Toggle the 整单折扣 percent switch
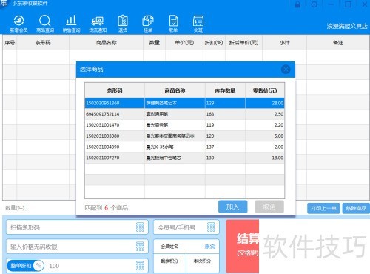The width and height of the screenshot is (370, 274). 25,266
